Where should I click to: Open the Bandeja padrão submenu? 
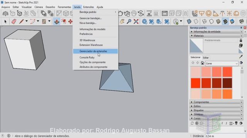[95, 12]
